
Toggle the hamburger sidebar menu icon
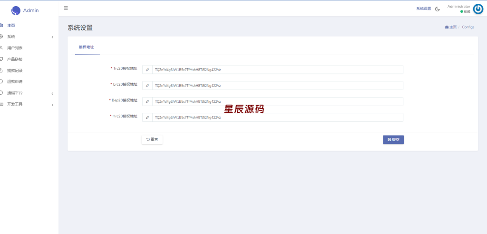click(x=66, y=8)
